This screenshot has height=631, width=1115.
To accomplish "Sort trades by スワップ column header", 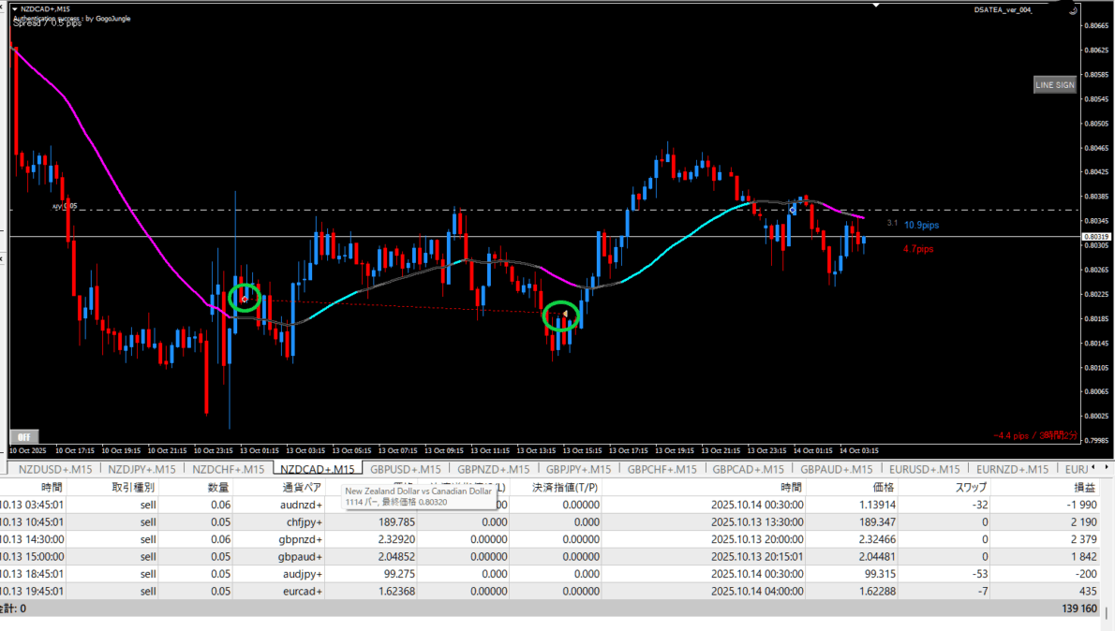I will (970, 487).
